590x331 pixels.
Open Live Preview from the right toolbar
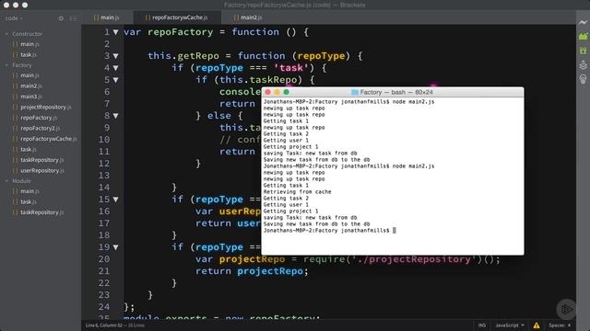[x=583, y=22]
